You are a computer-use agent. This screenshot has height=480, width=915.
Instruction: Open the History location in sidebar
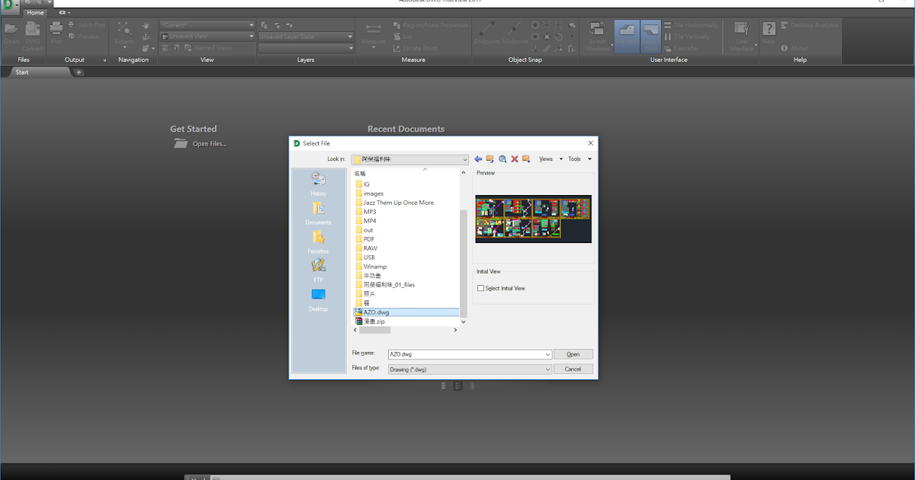pos(318,185)
